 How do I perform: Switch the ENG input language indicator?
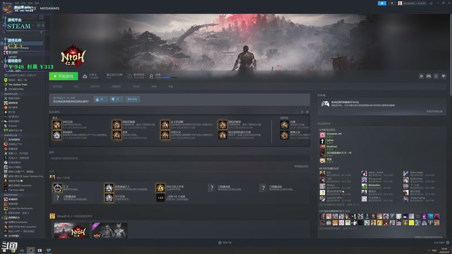pos(434,251)
